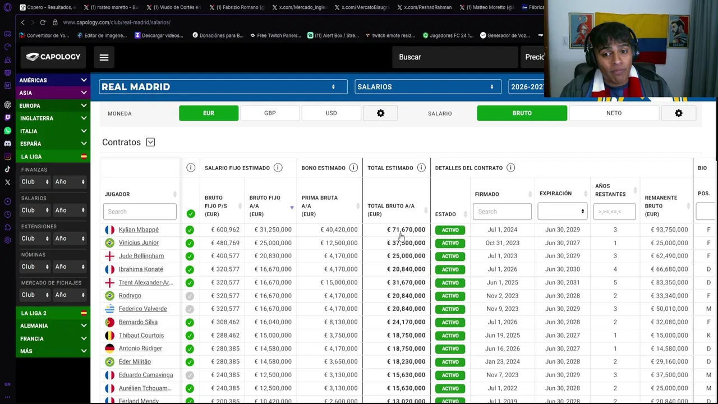The image size is (718, 404).
Task: Open La Liga 2 menu item
Action: [53, 313]
